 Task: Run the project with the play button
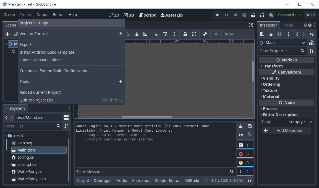coord(218,15)
